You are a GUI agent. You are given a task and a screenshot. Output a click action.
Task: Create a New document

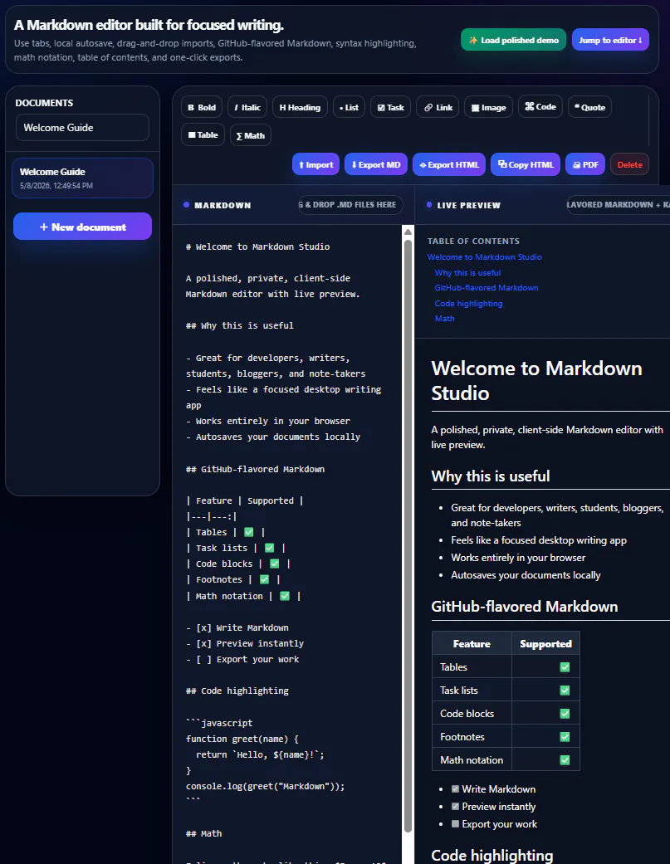83,227
